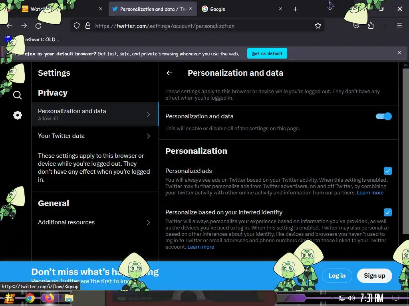The height and width of the screenshot is (306, 409).
Task: Click the 'Privacy' section heading
Action: tap(53, 93)
